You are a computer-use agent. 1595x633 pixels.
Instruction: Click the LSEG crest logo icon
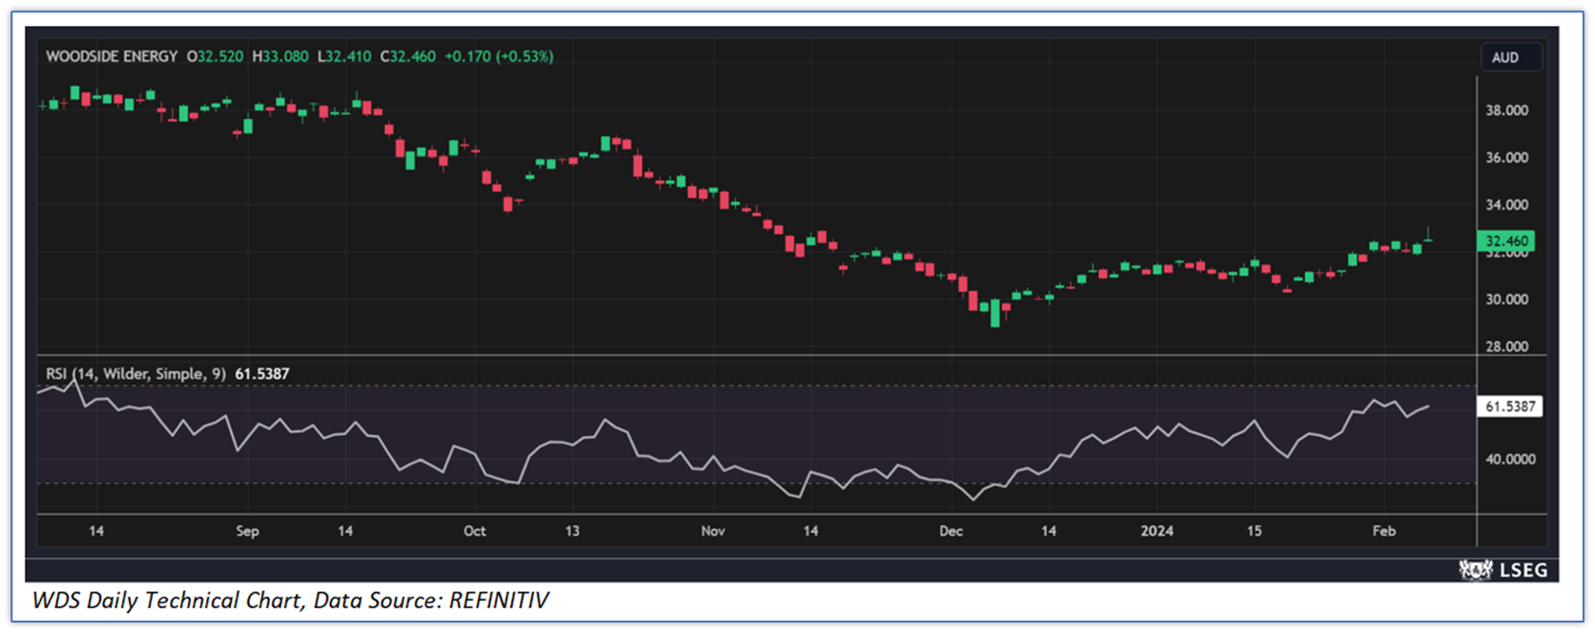1475,570
